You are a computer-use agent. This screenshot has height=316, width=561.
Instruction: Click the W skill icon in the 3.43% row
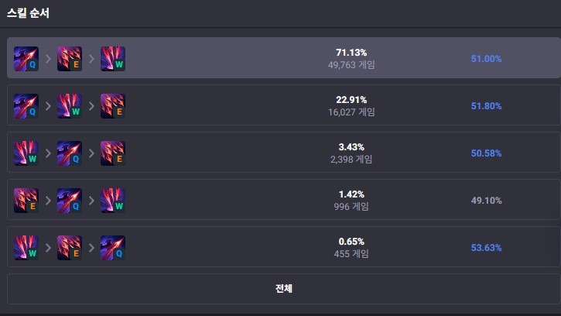pos(26,153)
